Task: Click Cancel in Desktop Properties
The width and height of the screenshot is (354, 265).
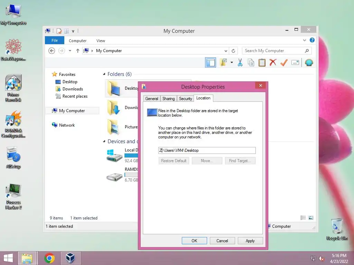Action: point(222,241)
